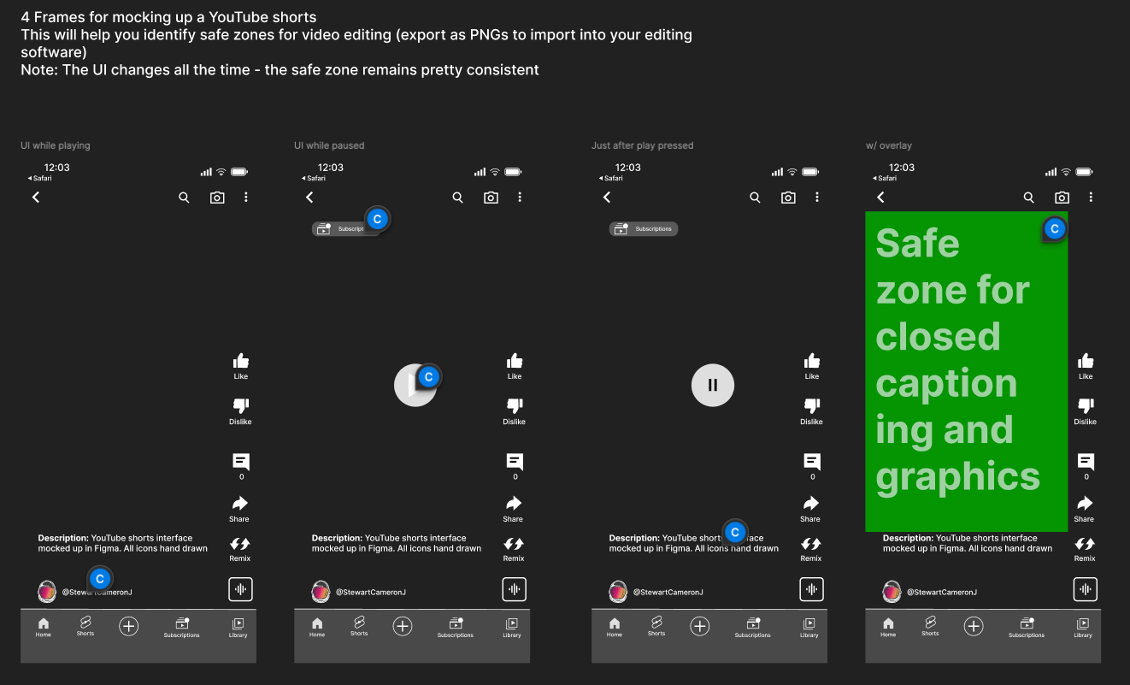Click the Subscriptions pill in 'Just after play pressed' frame
The width and height of the screenshot is (1130, 685).
click(644, 229)
